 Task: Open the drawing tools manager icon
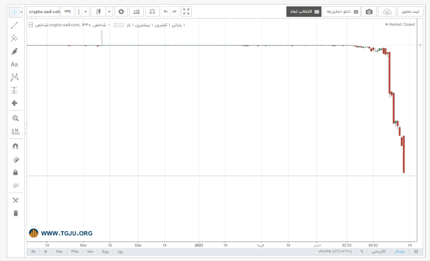point(15,200)
